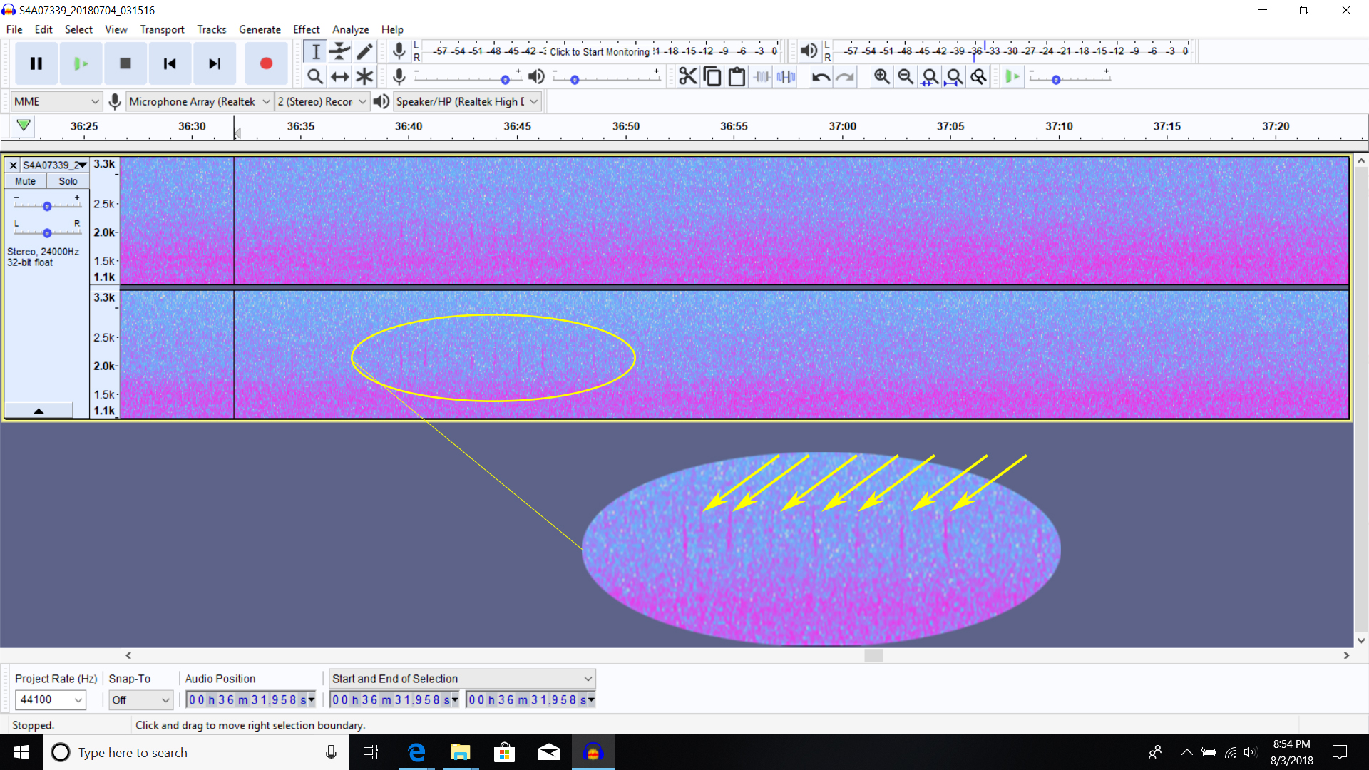Click the red Record button
This screenshot has height=770, width=1369.
[x=266, y=63]
